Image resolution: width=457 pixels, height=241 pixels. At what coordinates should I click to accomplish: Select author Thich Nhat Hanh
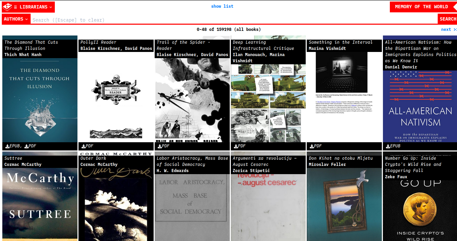point(23,55)
